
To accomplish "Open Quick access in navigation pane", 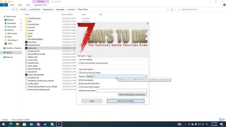I will pos(11,17).
